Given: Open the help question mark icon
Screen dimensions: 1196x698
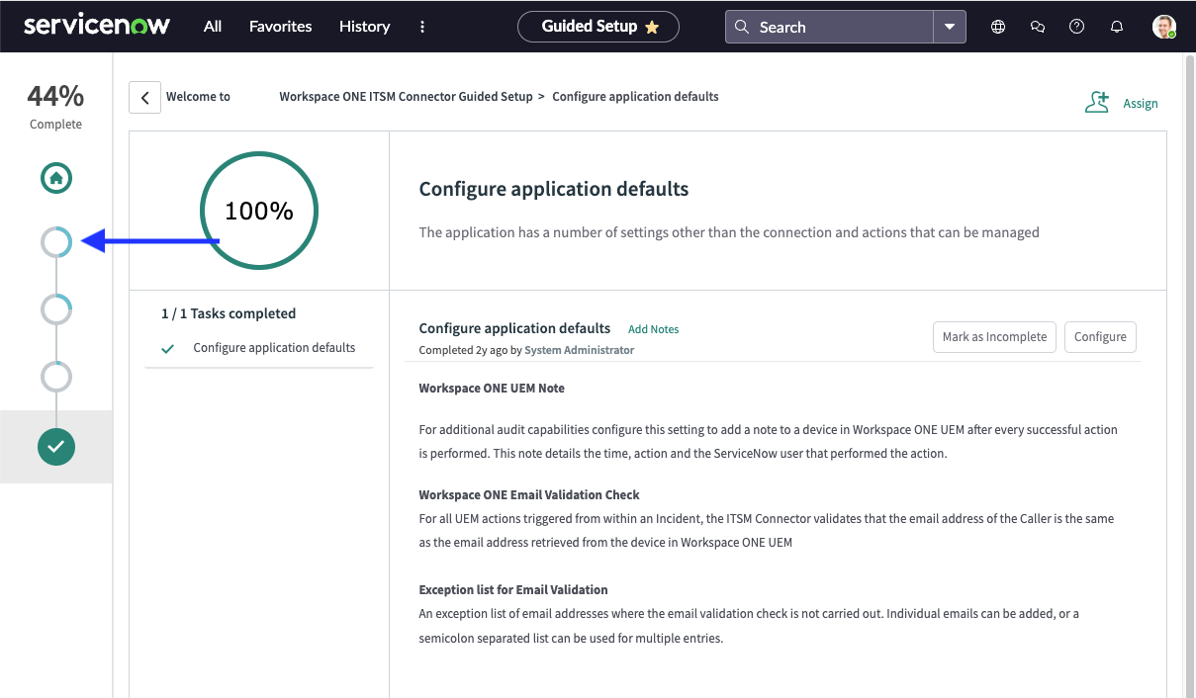Looking at the screenshot, I should (x=1076, y=27).
